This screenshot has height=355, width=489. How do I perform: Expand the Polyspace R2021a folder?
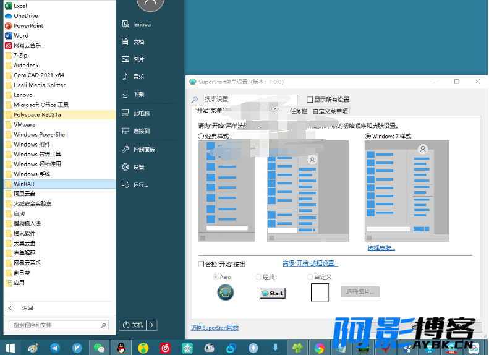pyautogui.click(x=59, y=115)
